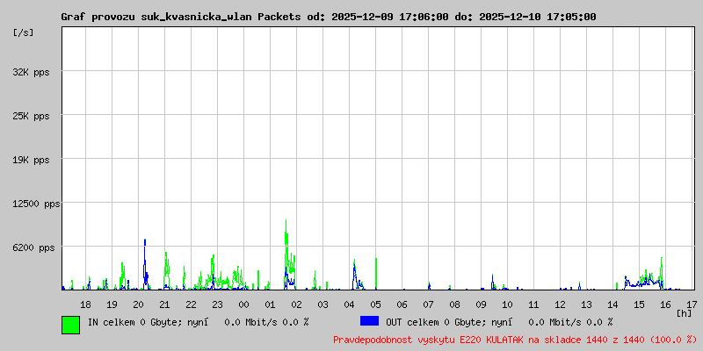This screenshot has width=703, height=351.
Task: Click the '19K pps' y-axis label
Action: pyautogui.click(x=32, y=160)
